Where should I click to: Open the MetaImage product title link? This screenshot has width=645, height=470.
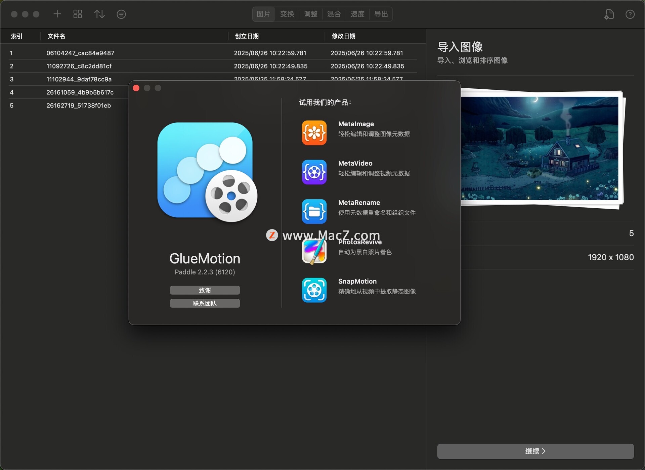coord(356,124)
